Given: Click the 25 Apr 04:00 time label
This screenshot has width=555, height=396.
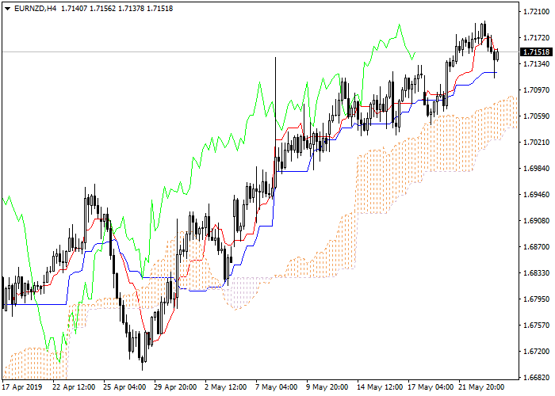Looking at the screenshot, I should click(125, 387).
